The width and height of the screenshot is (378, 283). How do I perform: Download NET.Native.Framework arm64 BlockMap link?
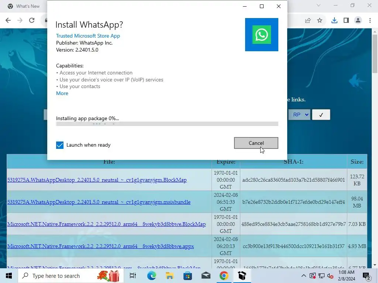(107, 224)
